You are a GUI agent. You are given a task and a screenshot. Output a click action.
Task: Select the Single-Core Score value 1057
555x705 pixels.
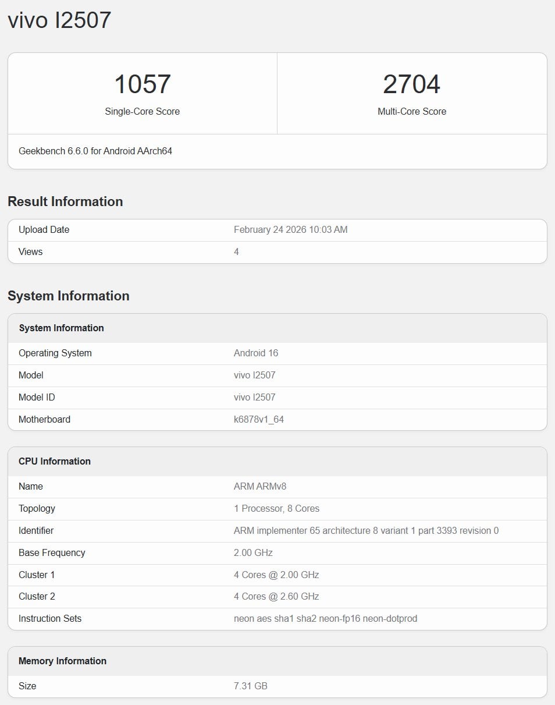(x=142, y=84)
